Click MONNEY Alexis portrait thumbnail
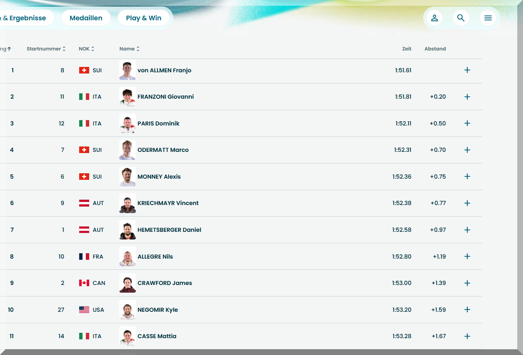Viewport: 523px width, 355px height. pyautogui.click(x=127, y=177)
